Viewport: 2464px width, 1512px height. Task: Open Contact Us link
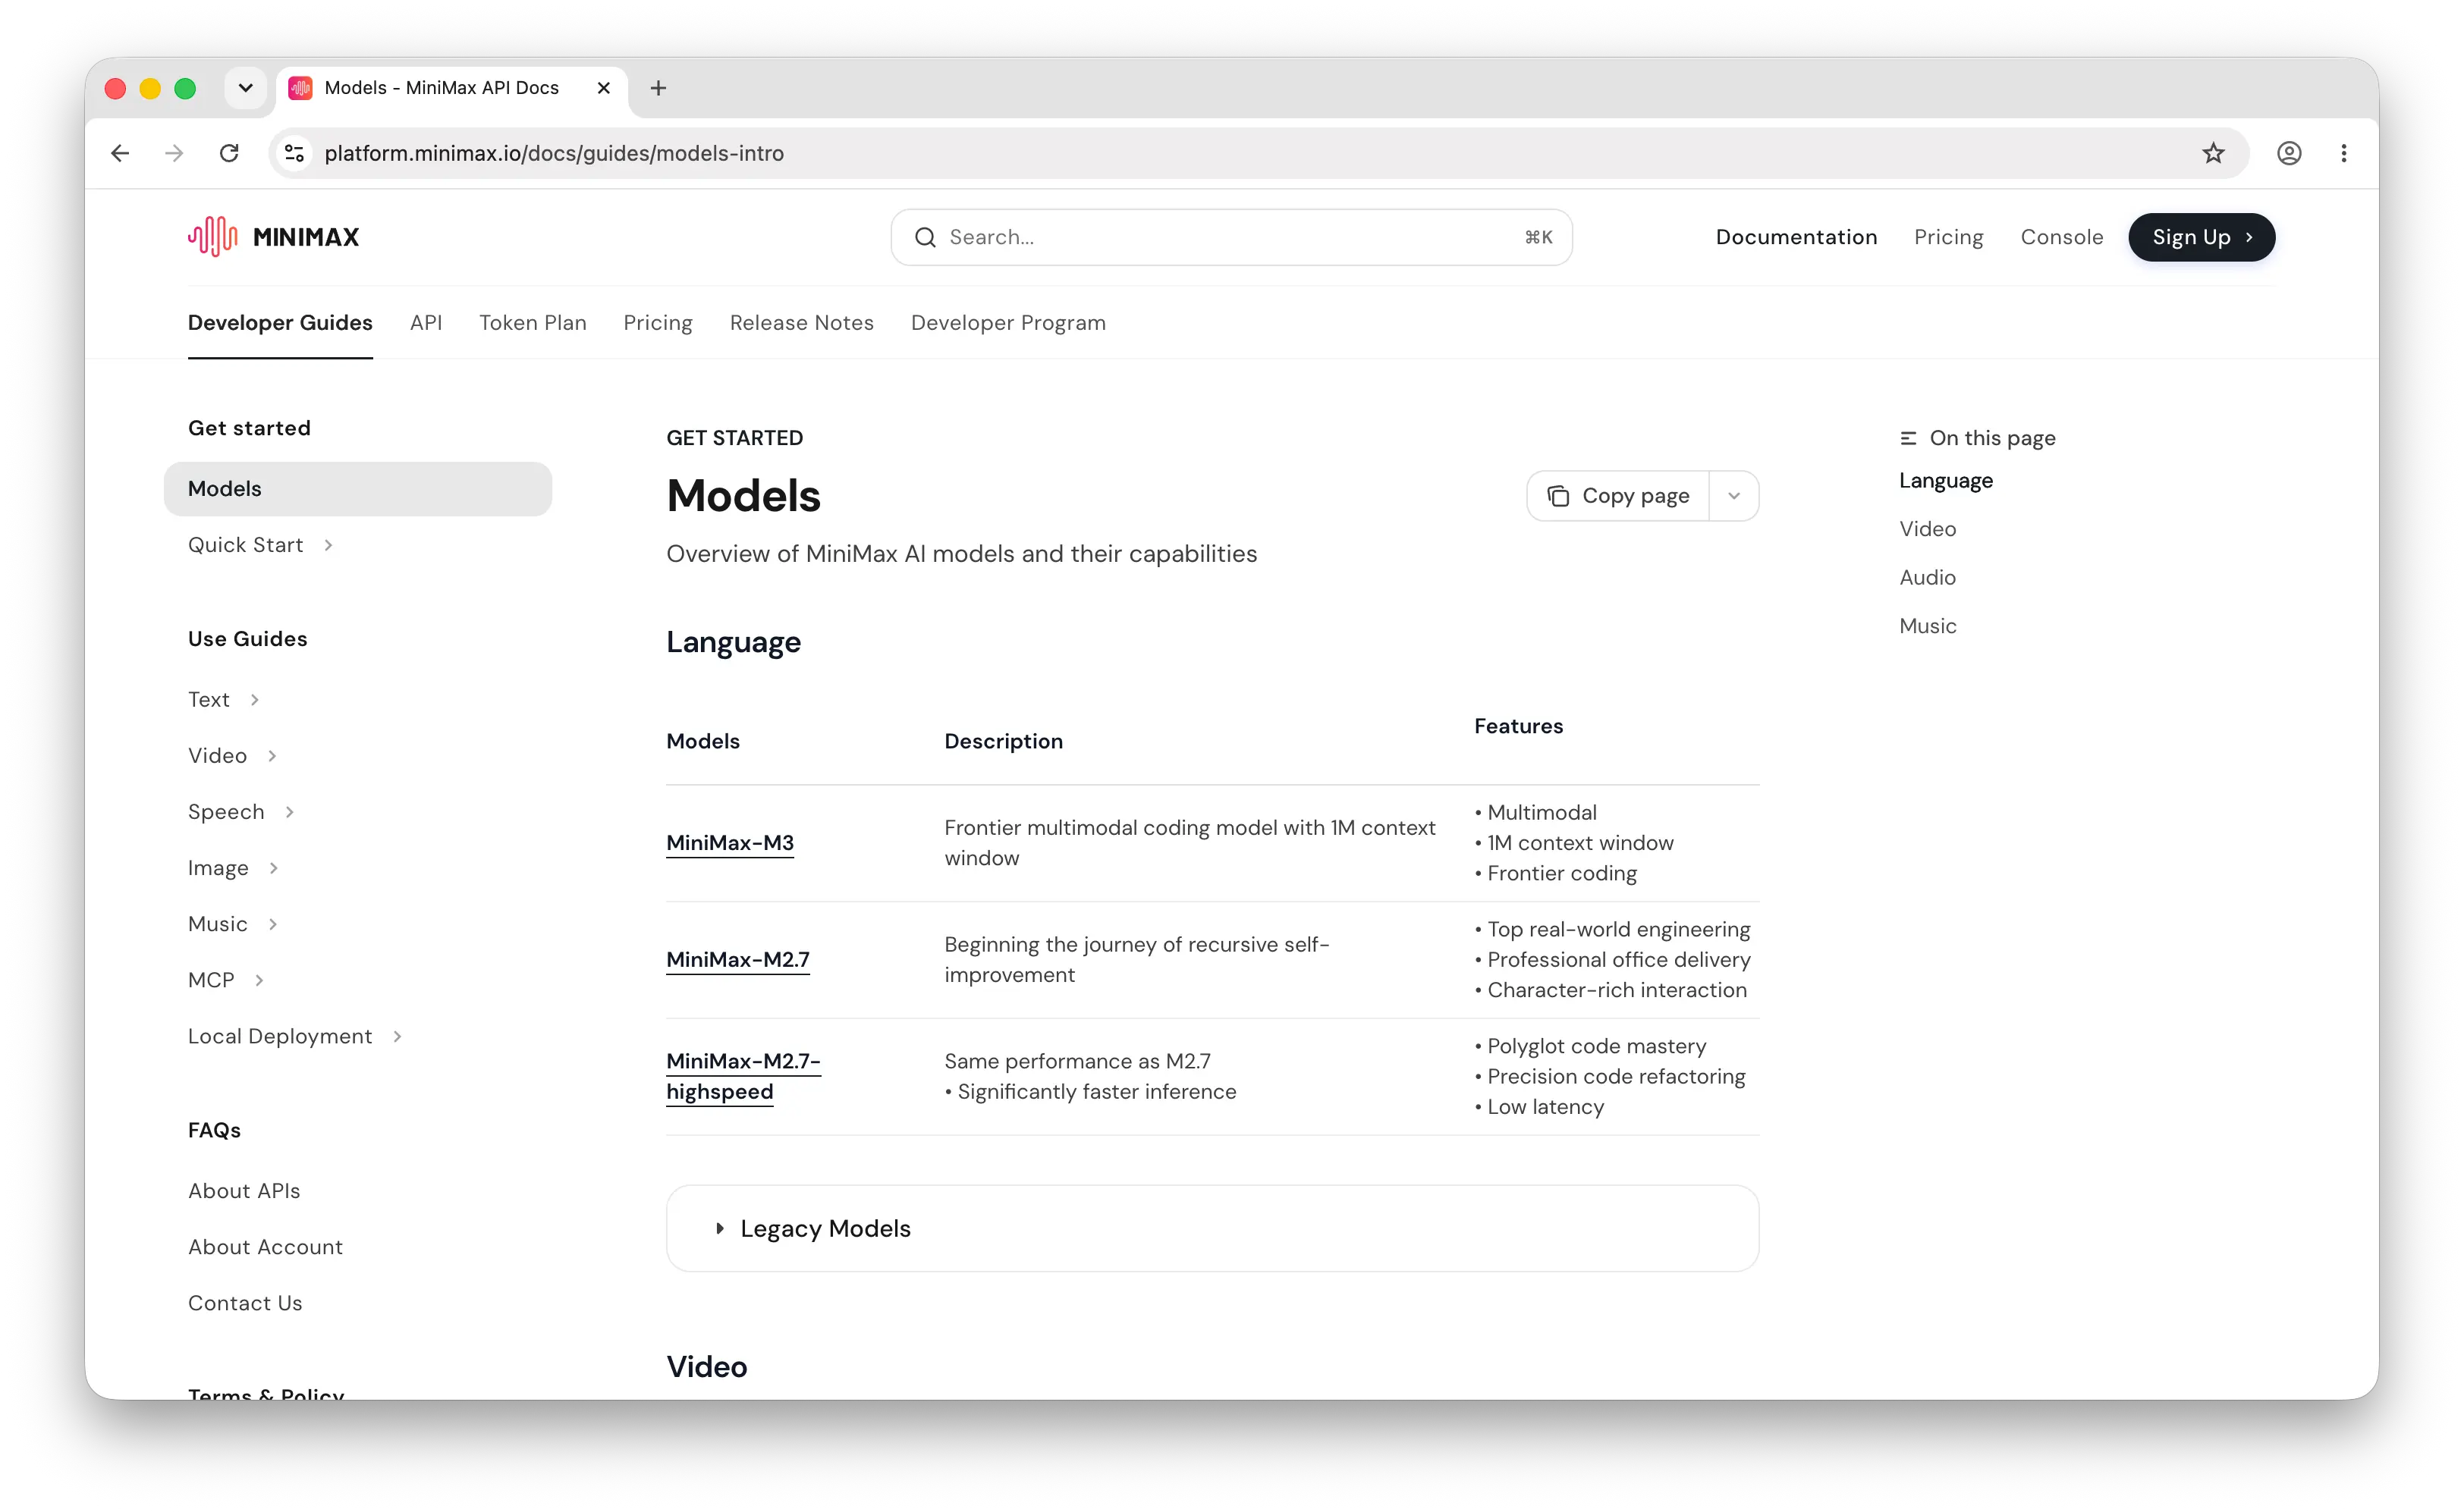tap(245, 1303)
